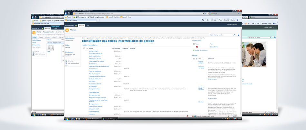Click the red stop button beside the address bar

208,13
